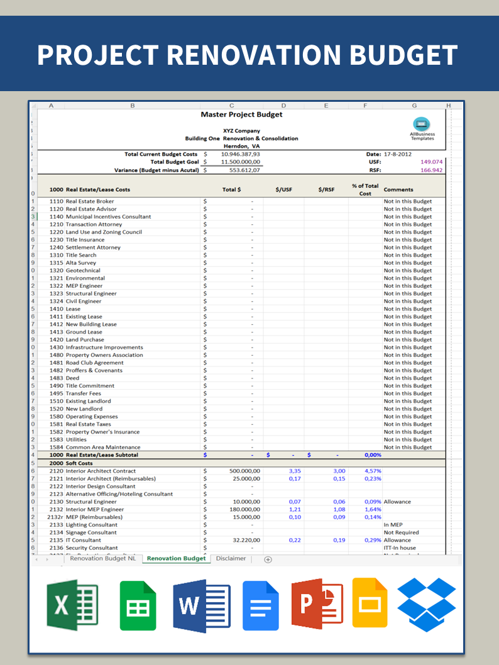Click the Total Budget Goal value cell
The width and height of the screenshot is (499, 665).
coord(241,162)
